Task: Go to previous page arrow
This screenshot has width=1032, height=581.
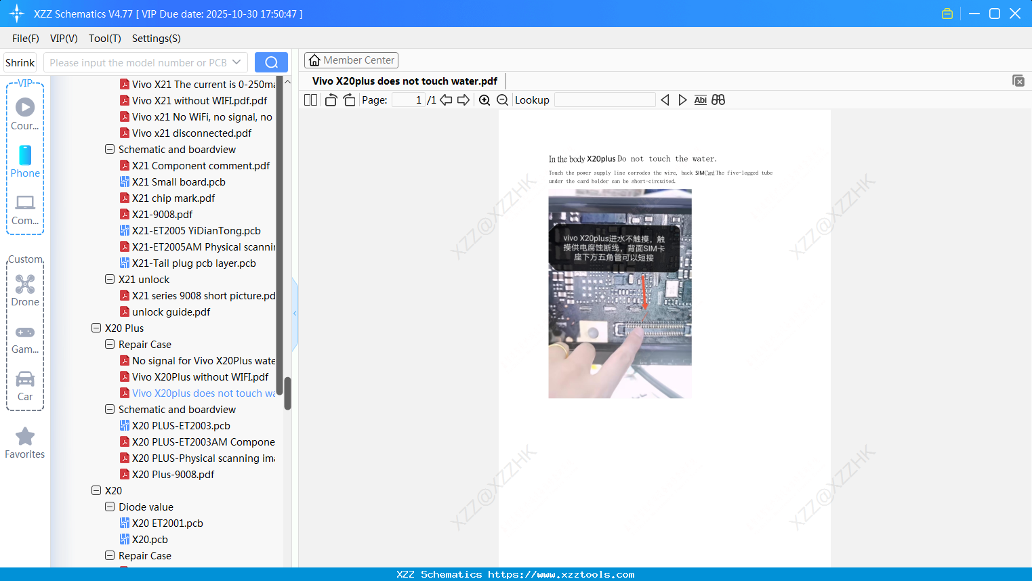Action: [446, 100]
